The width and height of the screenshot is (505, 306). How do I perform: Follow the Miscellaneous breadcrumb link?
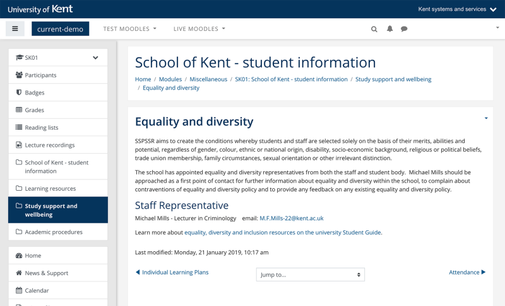(208, 79)
